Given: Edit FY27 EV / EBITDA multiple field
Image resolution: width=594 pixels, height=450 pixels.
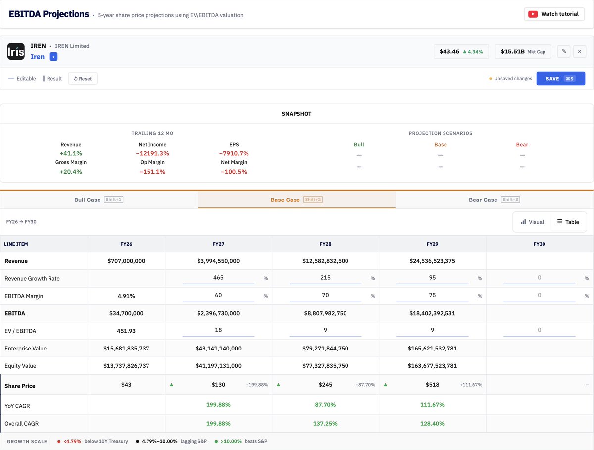Looking at the screenshot, I should point(218,330).
